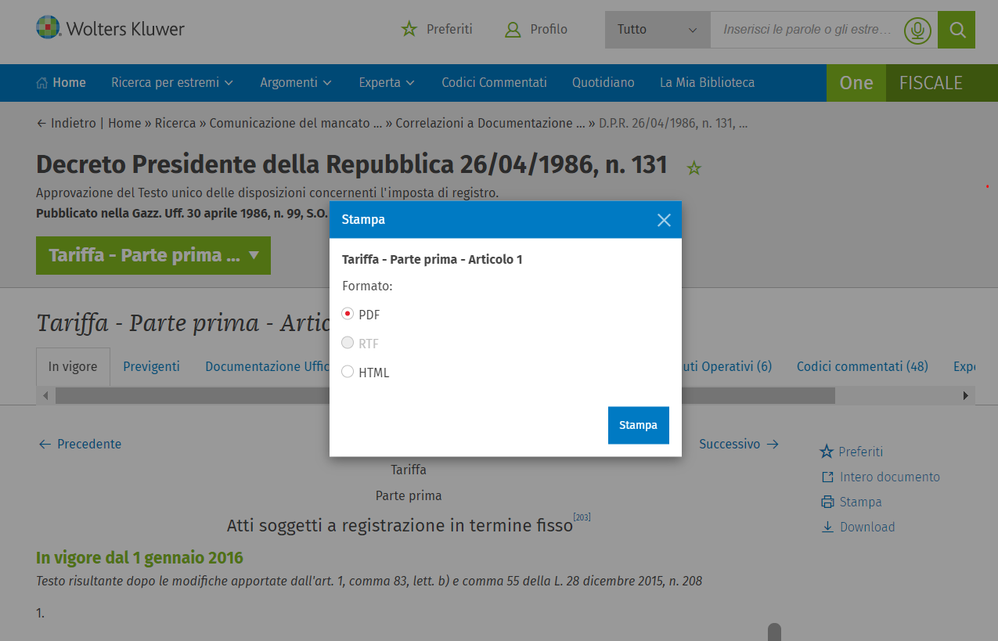Click the horizontal tab scrollbar right arrow

tap(965, 396)
